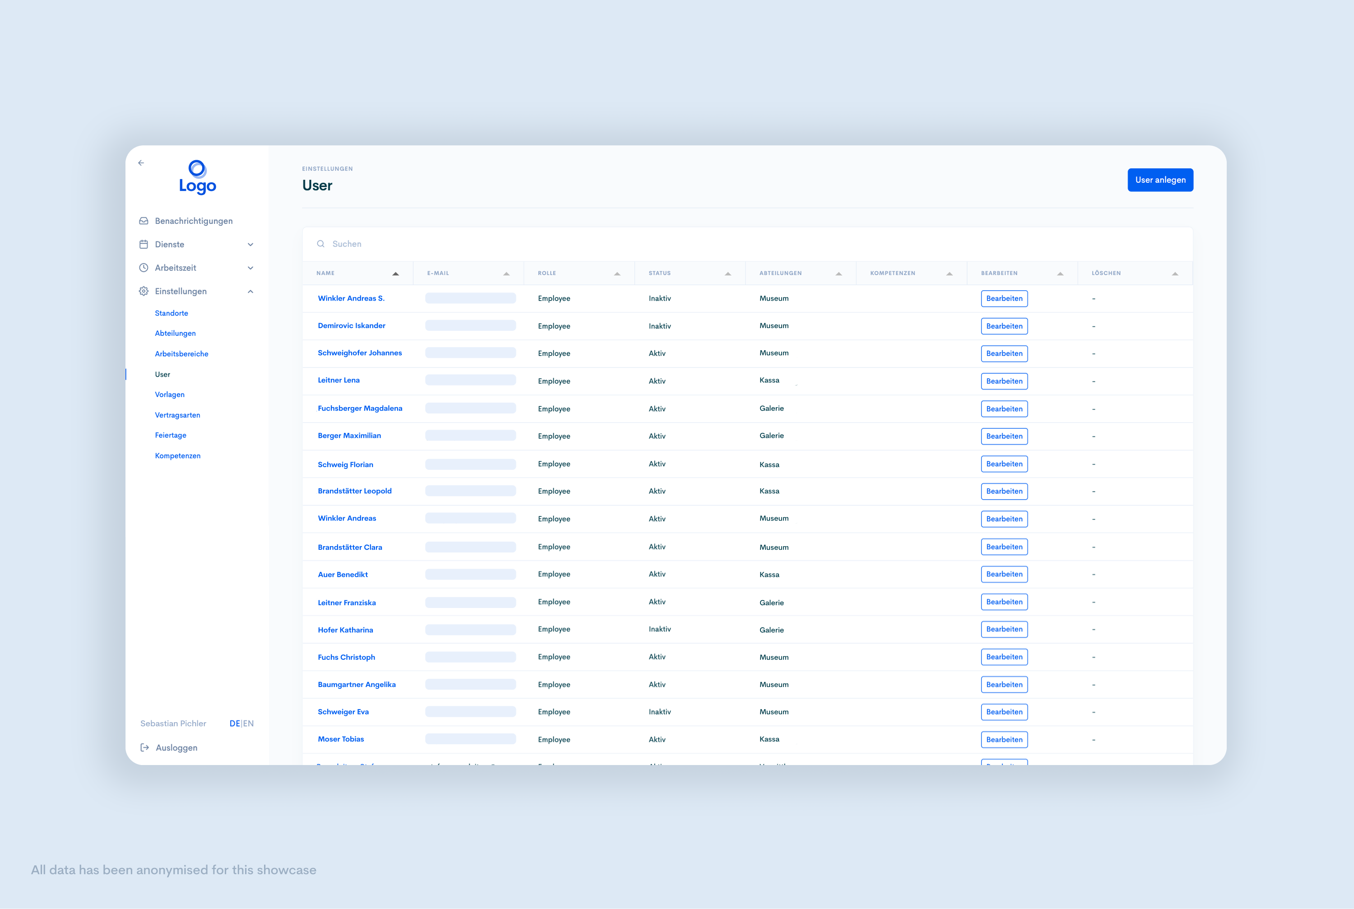Switch language to EN
The width and height of the screenshot is (1354, 909).
pyautogui.click(x=249, y=723)
